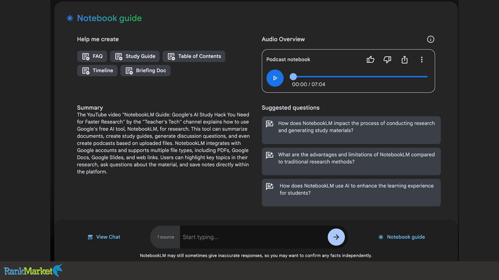The image size is (499, 280).
Task: Play the Podcast notebook audio
Action: coord(275,78)
